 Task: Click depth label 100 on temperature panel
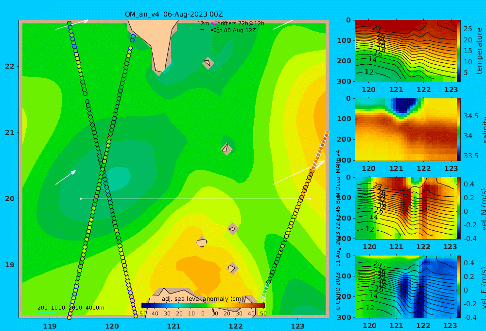[x=344, y=40]
